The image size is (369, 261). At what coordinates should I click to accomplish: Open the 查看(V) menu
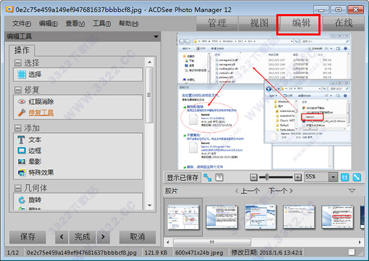(75, 23)
